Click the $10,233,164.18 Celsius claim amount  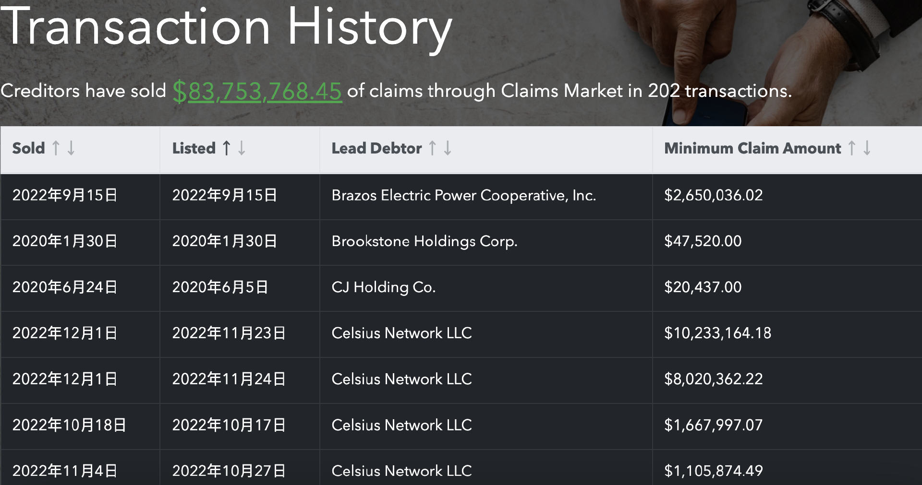coord(717,333)
